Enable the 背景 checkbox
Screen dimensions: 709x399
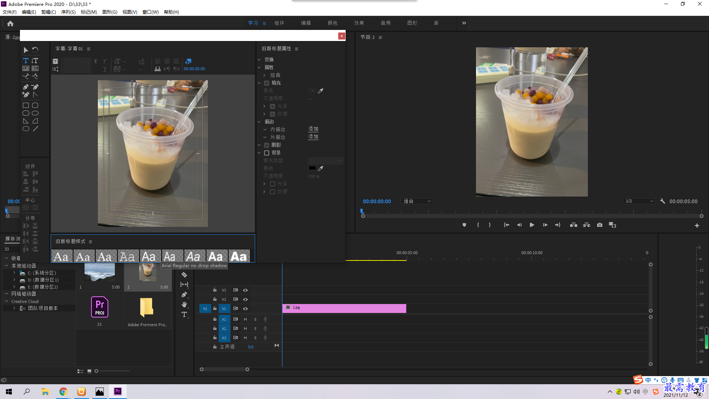[267, 153]
